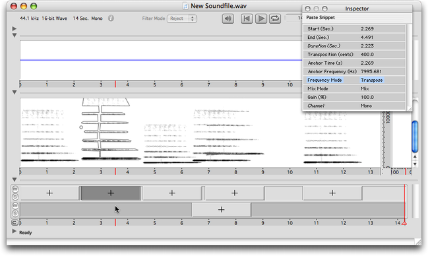Select the dark highlighted snippet in track one
Image resolution: width=428 pixels, height=256 pixels.
pos(111,193)
